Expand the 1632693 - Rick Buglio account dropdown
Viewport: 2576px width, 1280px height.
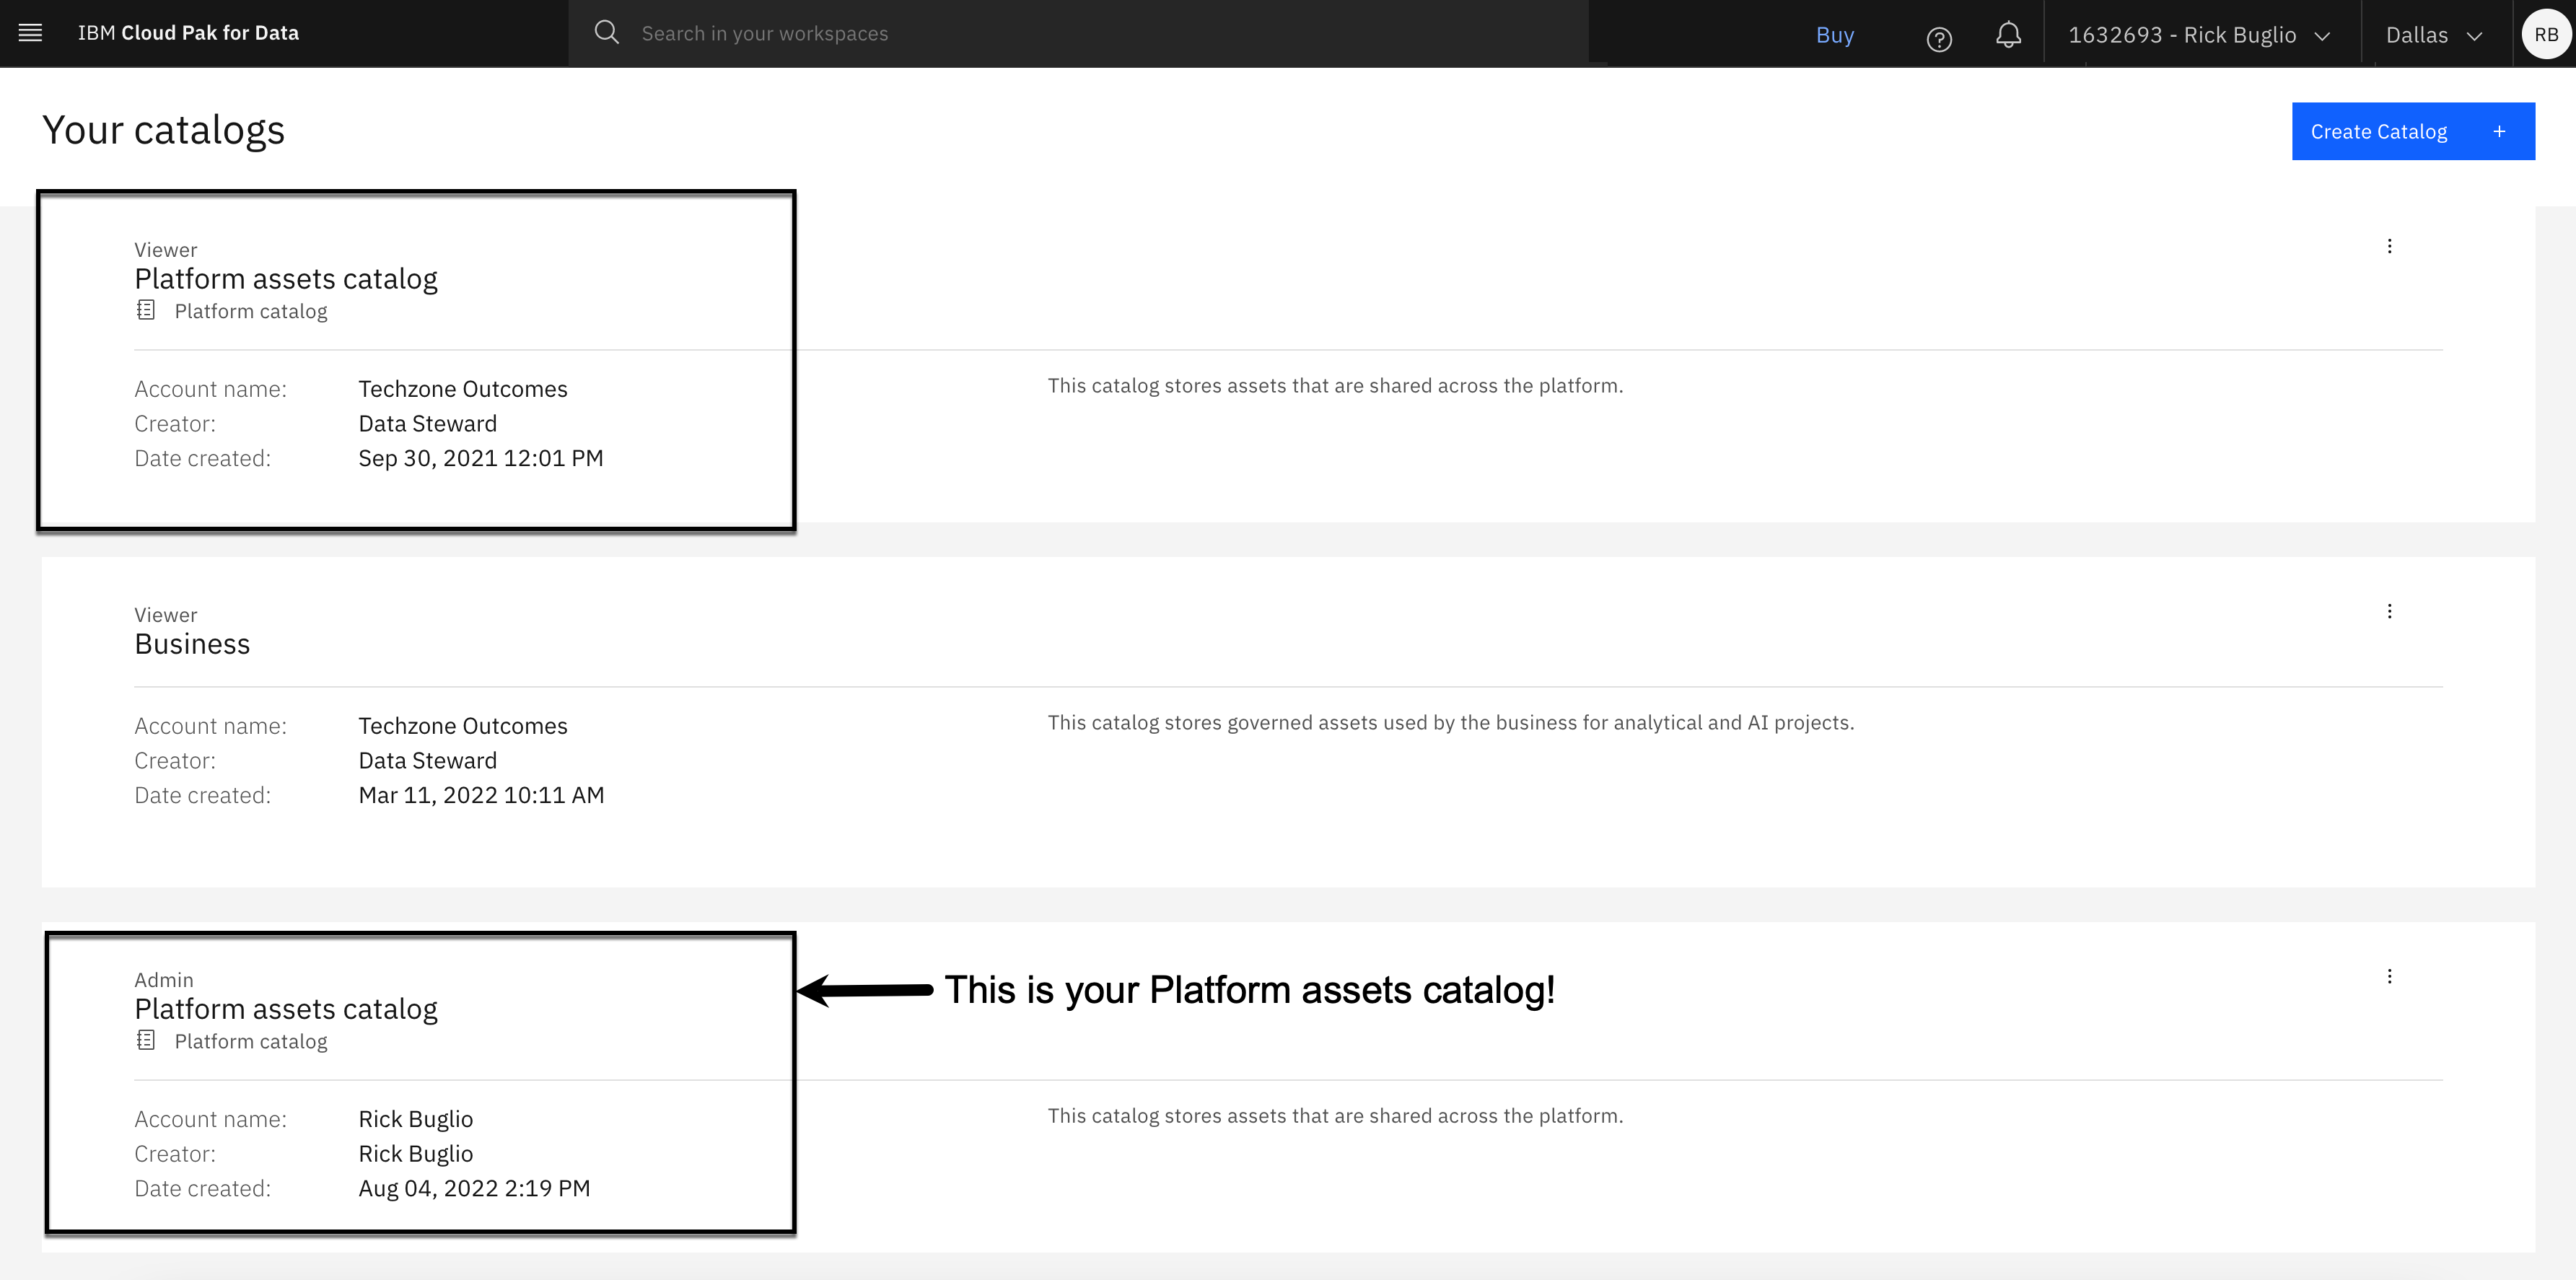click(2181, 35)
